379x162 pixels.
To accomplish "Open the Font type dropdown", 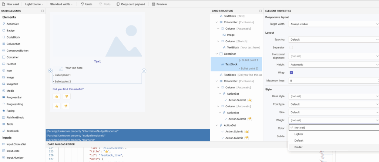I will click(x=333, y=104).
